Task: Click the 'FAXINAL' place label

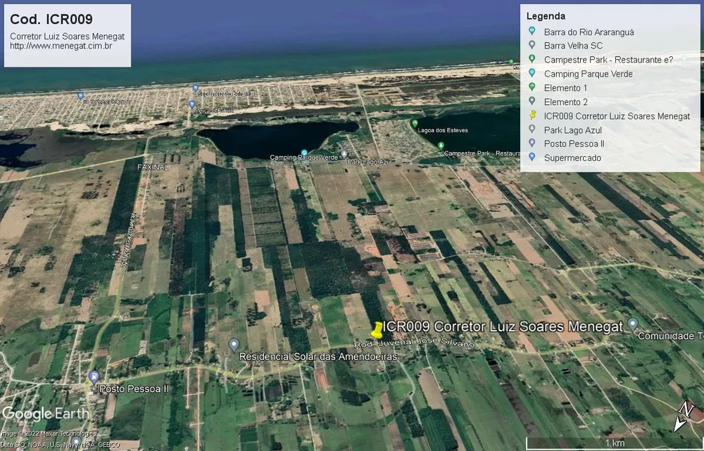Action: [x=153, y=167]
